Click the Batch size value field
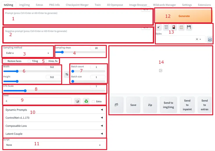Viewport: 215px width, 151px height. pos(98,77)
